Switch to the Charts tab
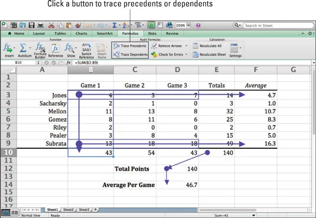This screenshot has width=316, height=218. (x=82, y=34)
